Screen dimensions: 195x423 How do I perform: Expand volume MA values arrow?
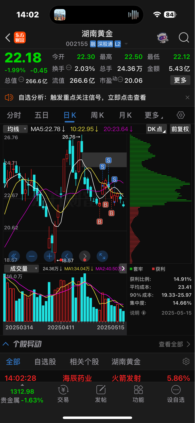(x=123, y=269)
